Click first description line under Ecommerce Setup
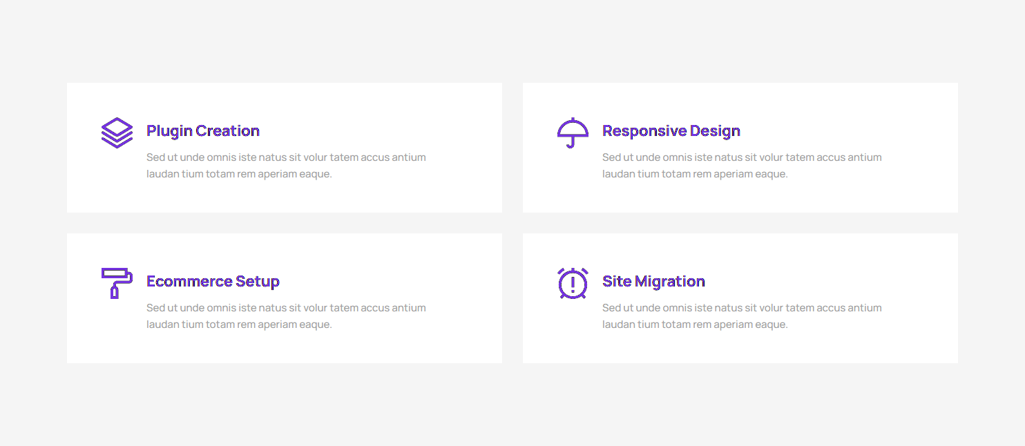This screenshot has height=446, width=1025. click(x=286, y=308)
